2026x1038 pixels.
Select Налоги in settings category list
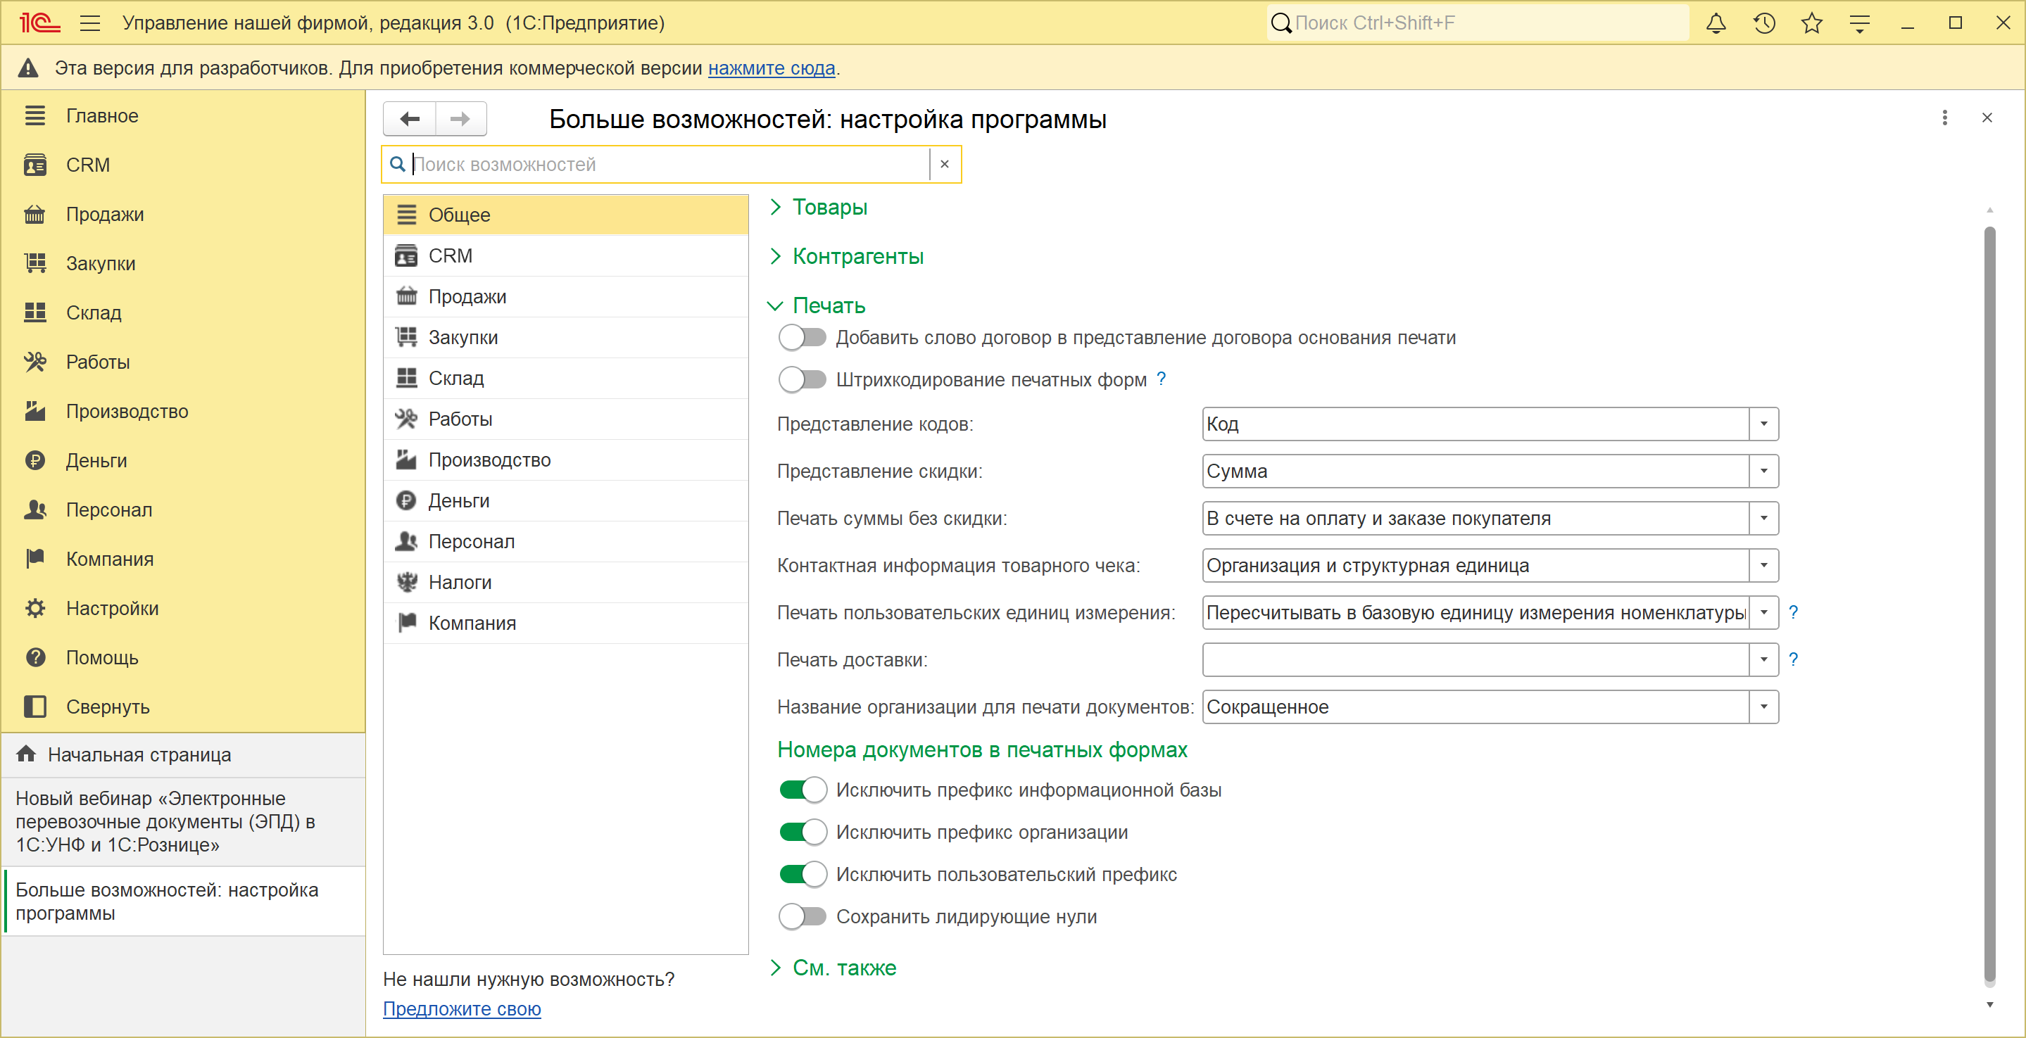coord(565,583)
